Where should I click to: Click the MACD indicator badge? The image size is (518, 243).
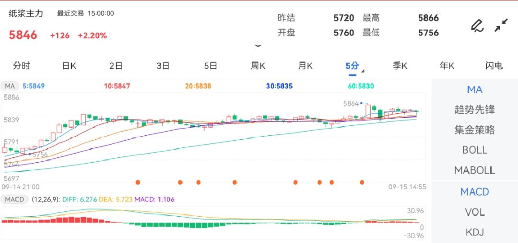[x=14, y=199]
